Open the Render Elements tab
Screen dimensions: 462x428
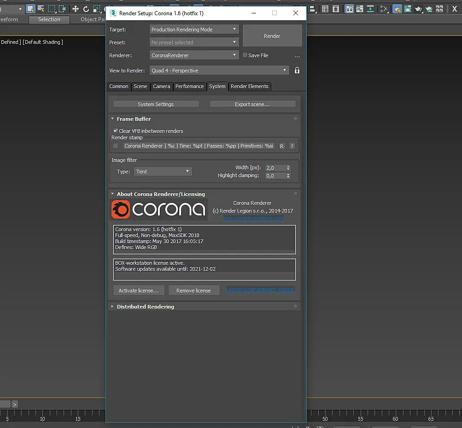(x=249, y=86)
